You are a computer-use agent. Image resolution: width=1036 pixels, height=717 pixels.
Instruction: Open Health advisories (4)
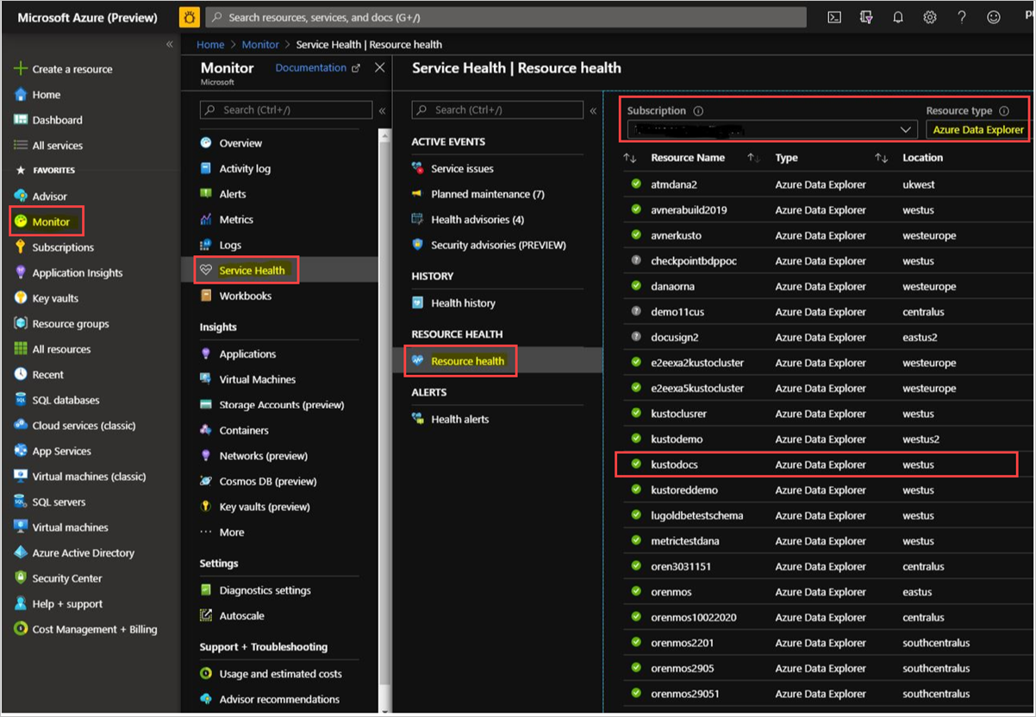tap(477, 220)
